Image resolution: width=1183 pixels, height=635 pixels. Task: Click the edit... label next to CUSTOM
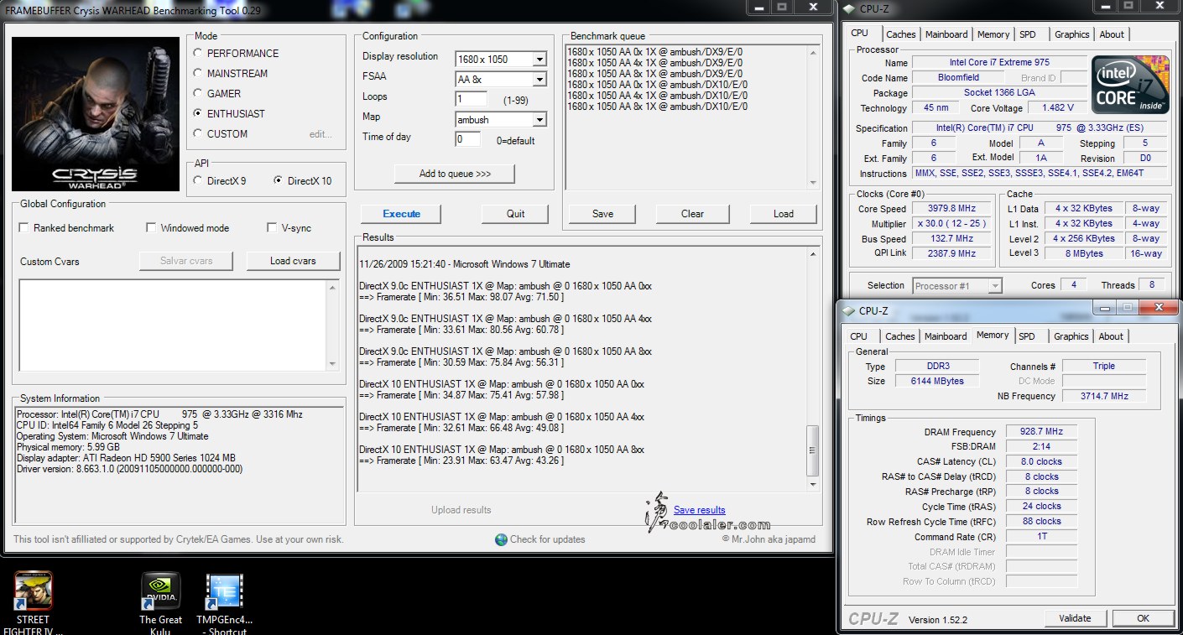click(x=321, y=134)
